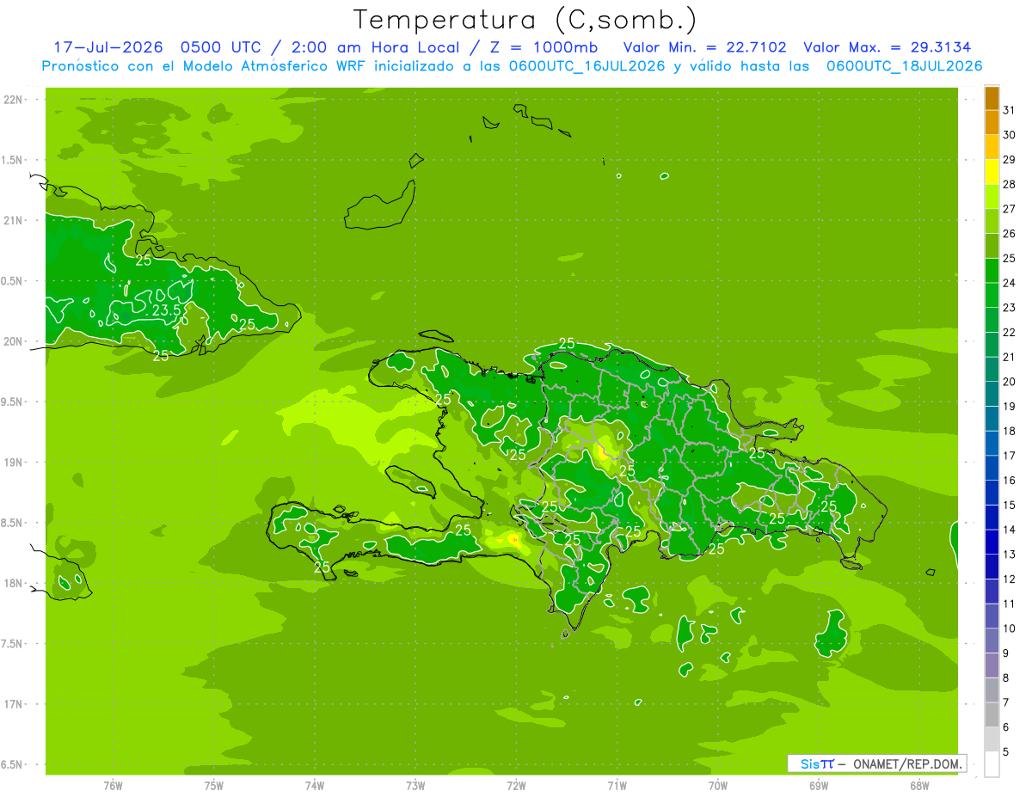Click the '17N' latitude label
Image resolution: width=1032 pixels, height=797 pixels.
13,705
